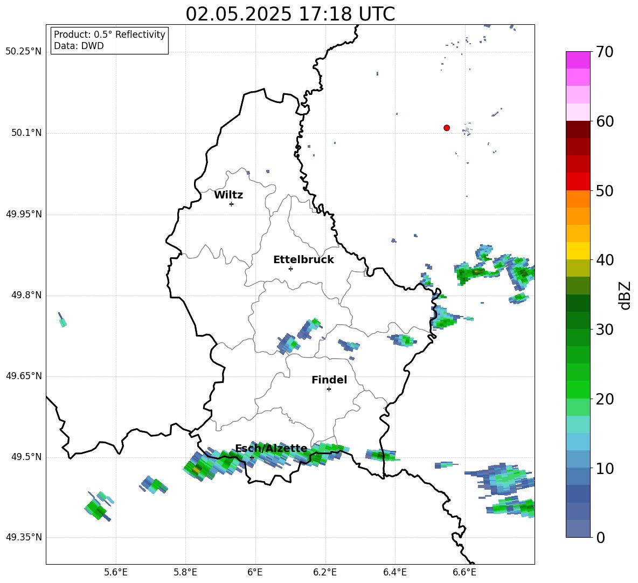Screen dimensions: 638x583
Task: Click the red radar site marker dot
Action: [x=447, y=128]
